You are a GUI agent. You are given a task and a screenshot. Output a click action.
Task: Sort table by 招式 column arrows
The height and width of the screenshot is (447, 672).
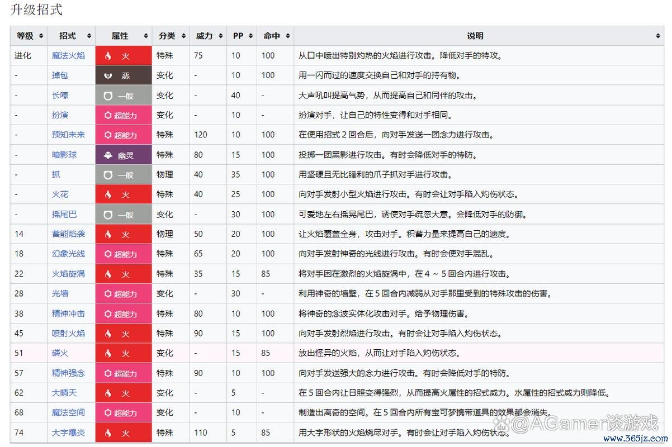(89, 36)
